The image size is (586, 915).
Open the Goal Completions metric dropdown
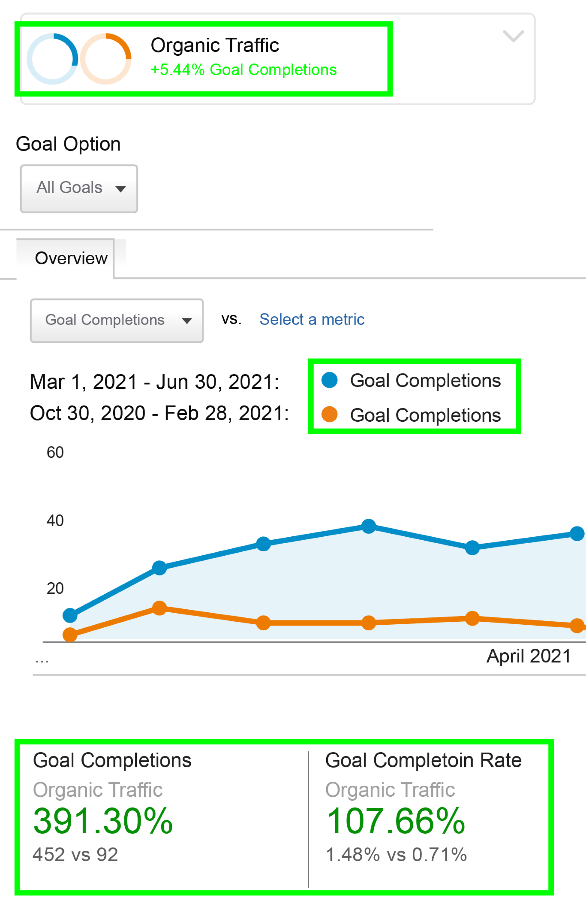pyautogui.click(x=117, y=321)
